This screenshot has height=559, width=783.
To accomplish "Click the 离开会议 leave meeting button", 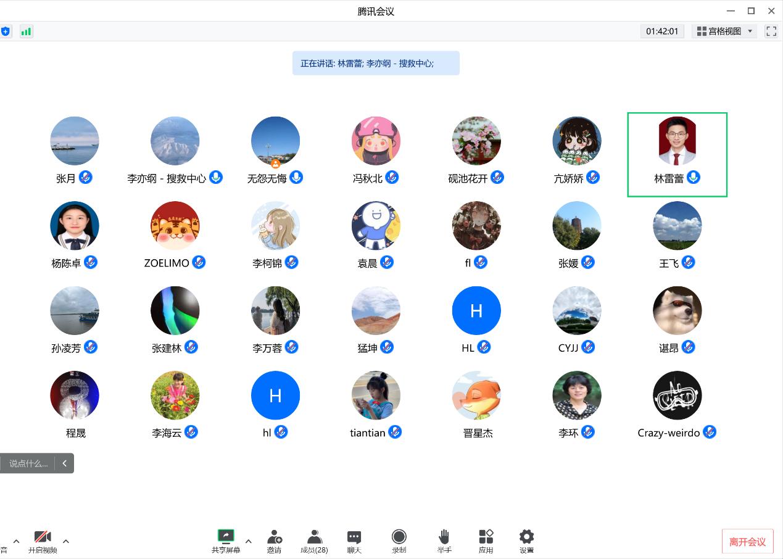I will (747, 542).
